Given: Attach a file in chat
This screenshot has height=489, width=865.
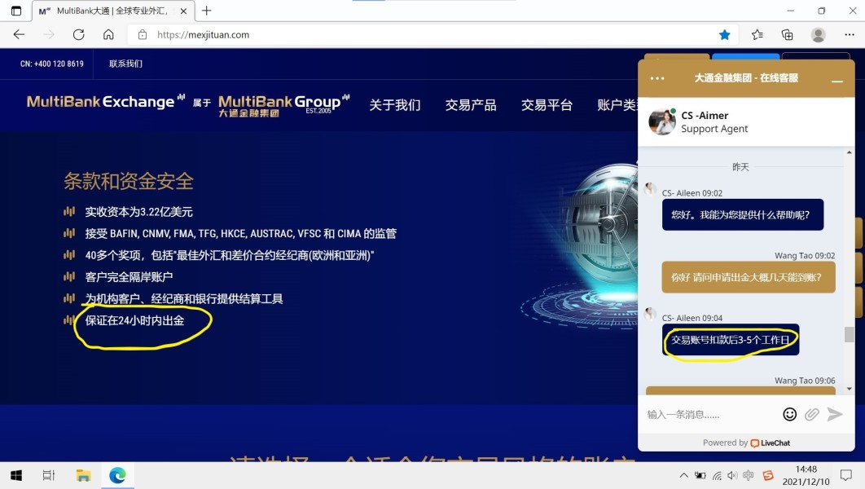Looking at the screenshot, I should click(x=811, y=414).
